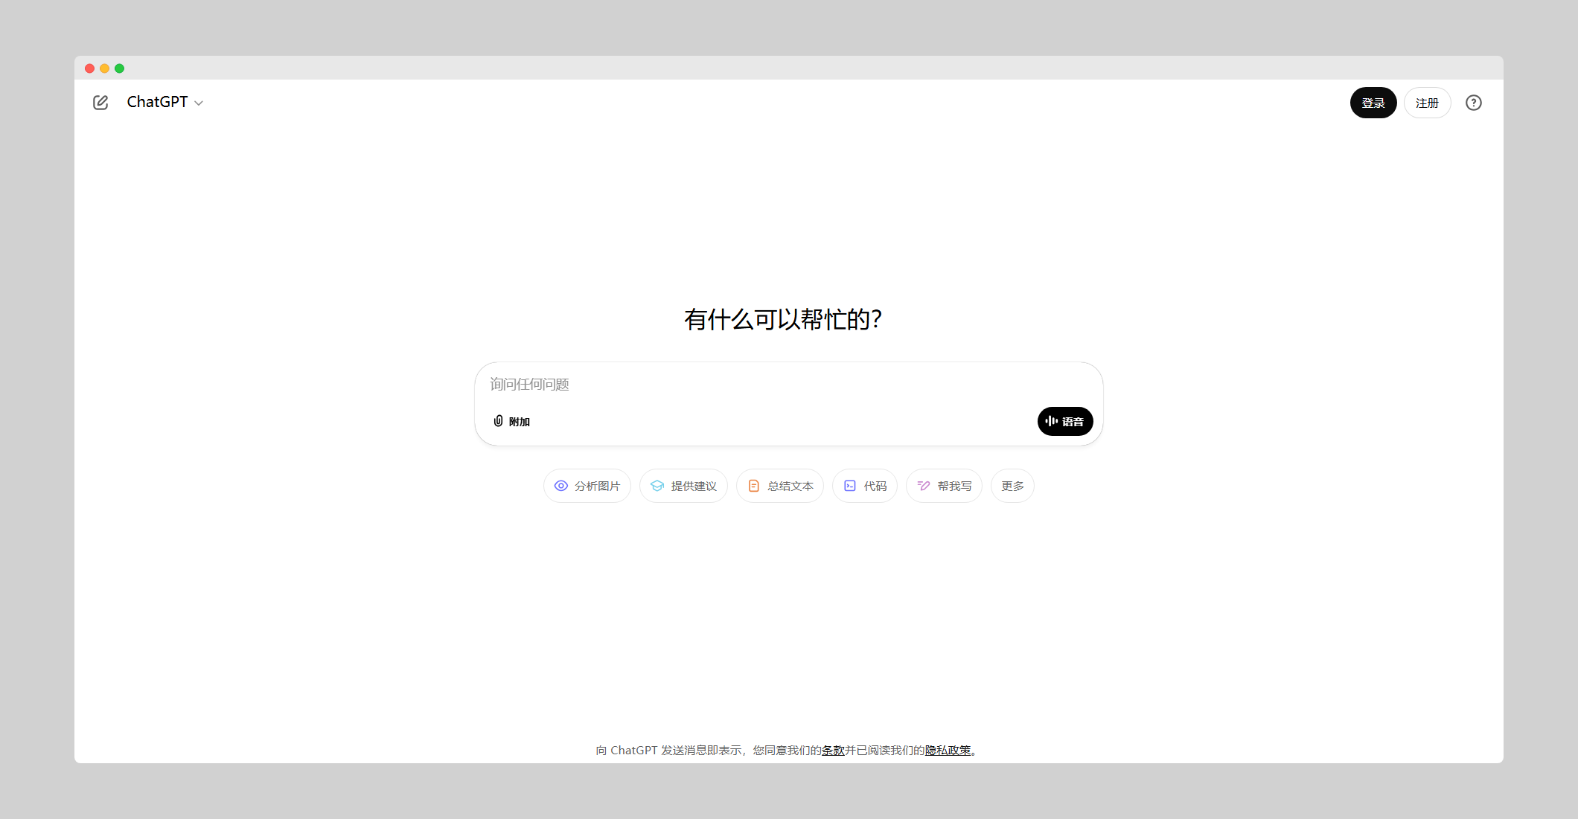Screen dimensions: 1578x819
Task: Open the help question mark icon
Action: pos(1474,103)
